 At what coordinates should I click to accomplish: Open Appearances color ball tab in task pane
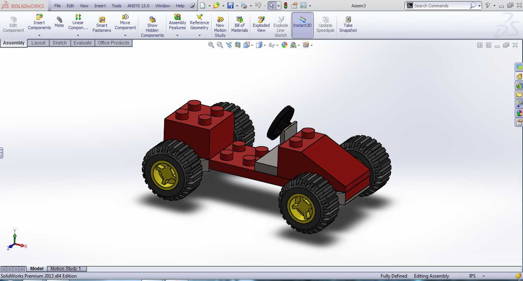[519, 113]
